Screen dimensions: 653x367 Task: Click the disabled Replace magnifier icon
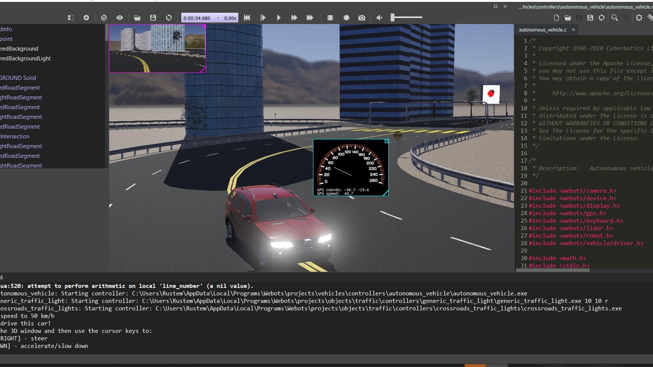[x=626, y=18]
